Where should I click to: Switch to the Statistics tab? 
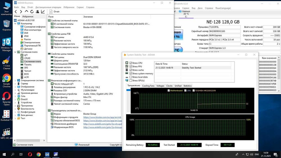[187, 86]
